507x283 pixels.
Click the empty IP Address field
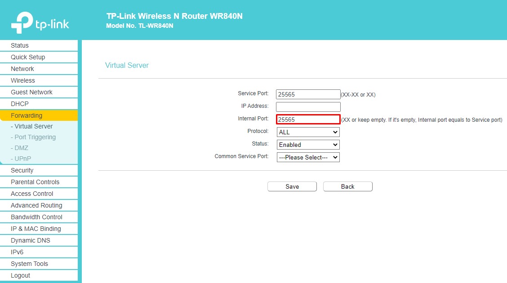(x=308, y=106)
